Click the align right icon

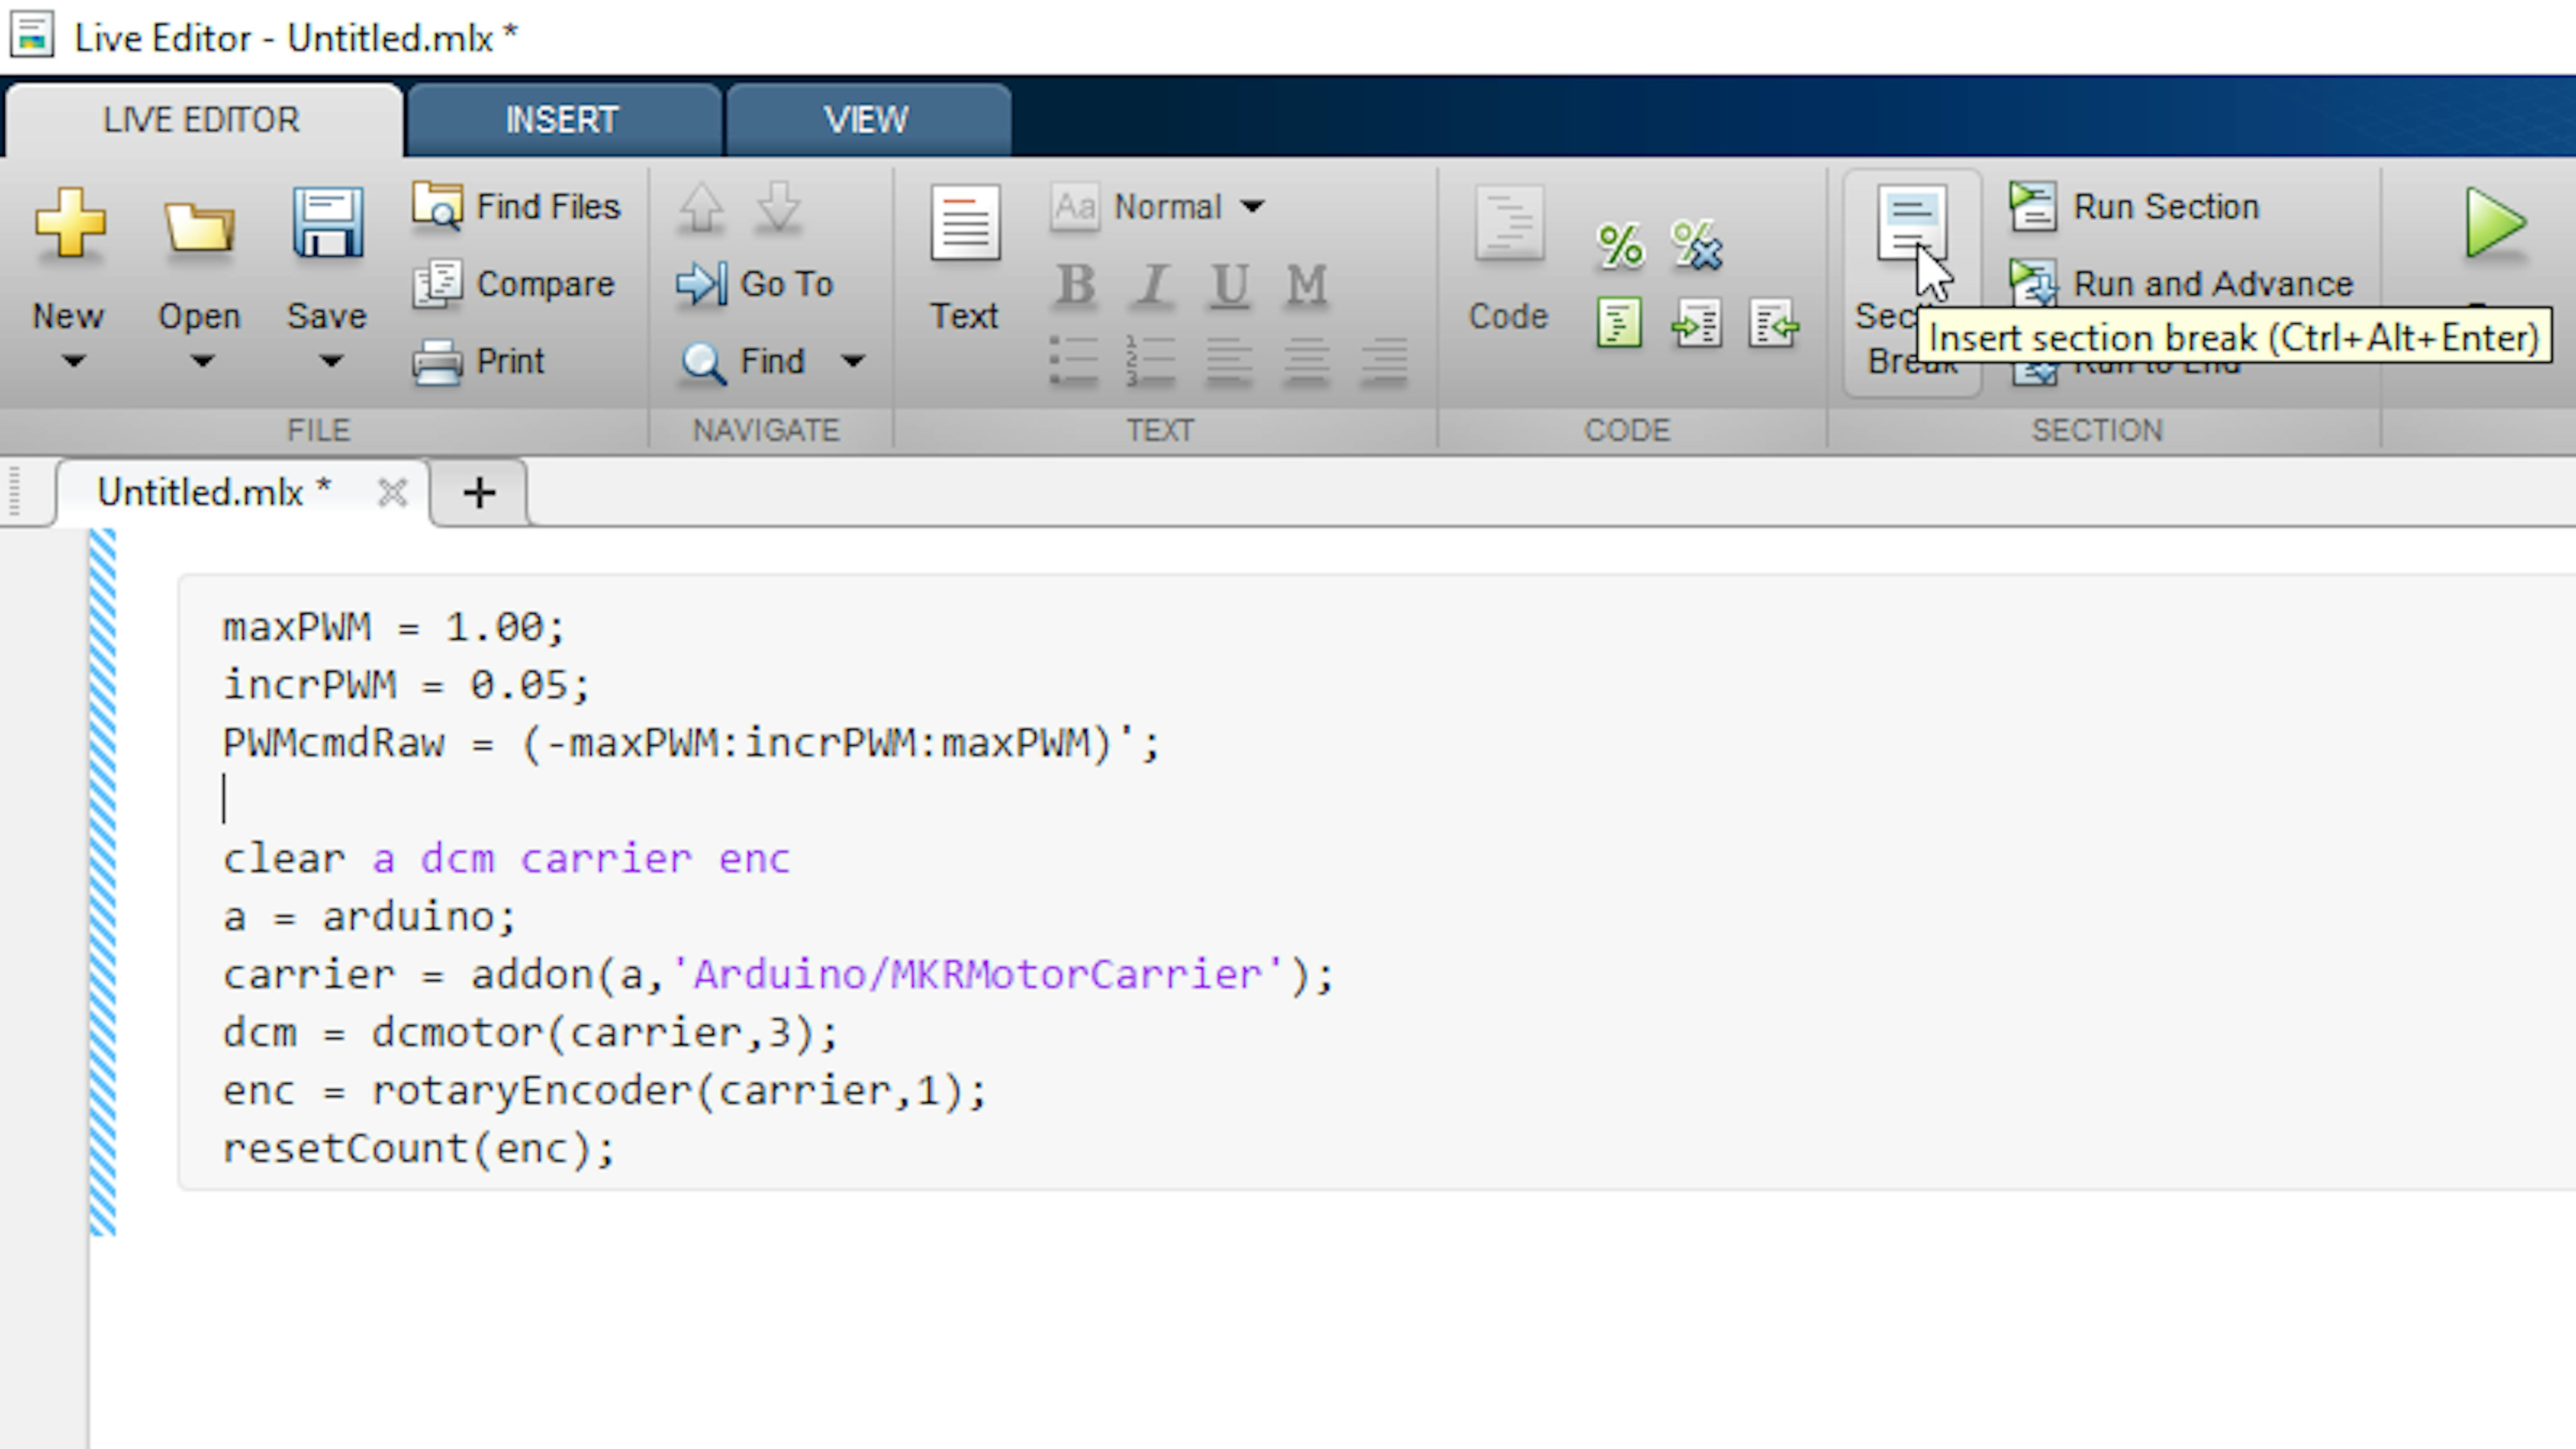pos(1385,361)
